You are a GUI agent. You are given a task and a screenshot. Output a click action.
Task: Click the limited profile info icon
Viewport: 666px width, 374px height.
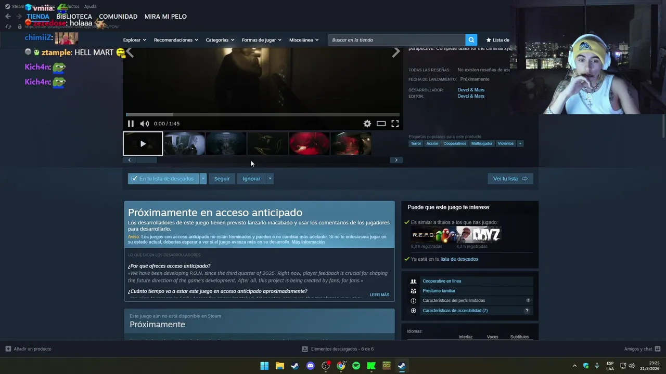click(414, 301)
